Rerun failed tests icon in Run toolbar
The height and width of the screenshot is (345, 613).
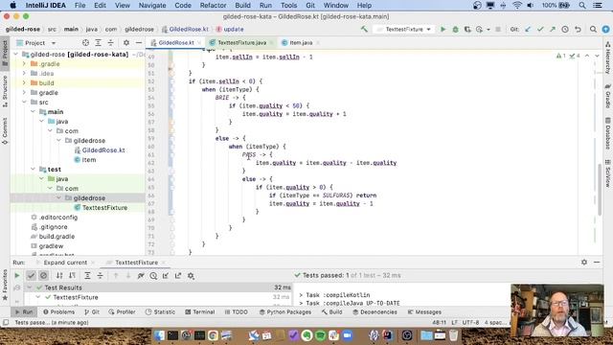[141, 276]
